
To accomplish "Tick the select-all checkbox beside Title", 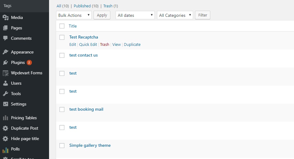I will [x=62, y=26].
